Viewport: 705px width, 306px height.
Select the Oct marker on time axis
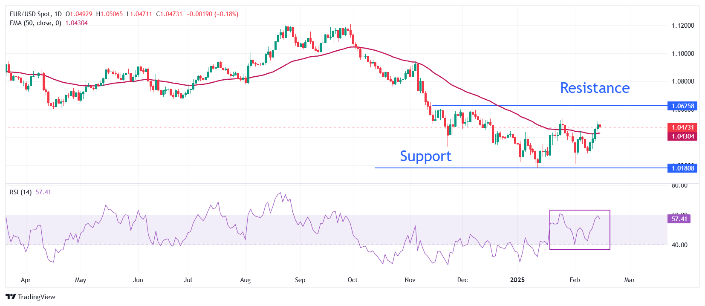tap(352, 280)
